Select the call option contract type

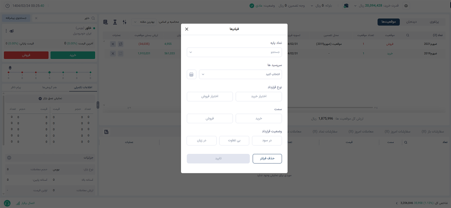pos(259,97)
